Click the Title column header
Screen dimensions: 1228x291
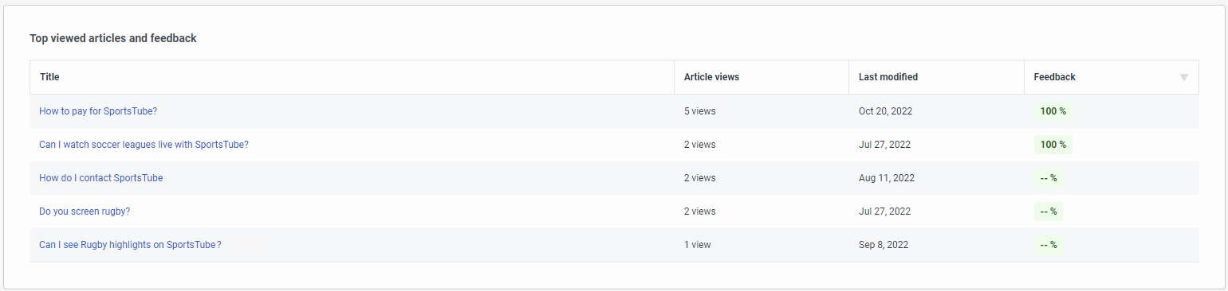click(x=49, y=77)
